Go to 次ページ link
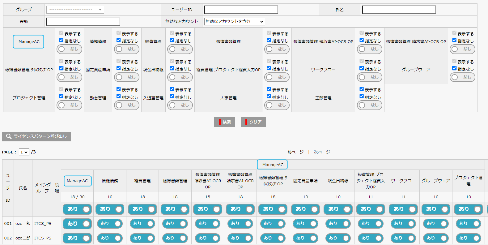 pyautogui.click(x=322, y=152)
